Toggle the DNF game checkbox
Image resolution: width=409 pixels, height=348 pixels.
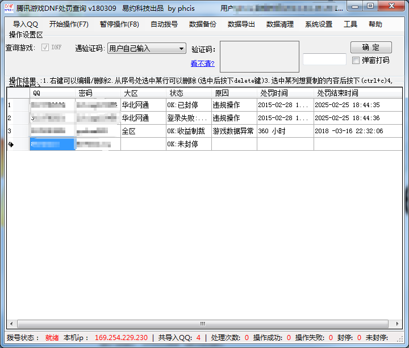[45, 48]
